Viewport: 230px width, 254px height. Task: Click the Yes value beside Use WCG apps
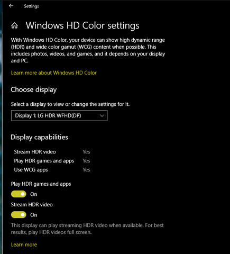(86, 170)
